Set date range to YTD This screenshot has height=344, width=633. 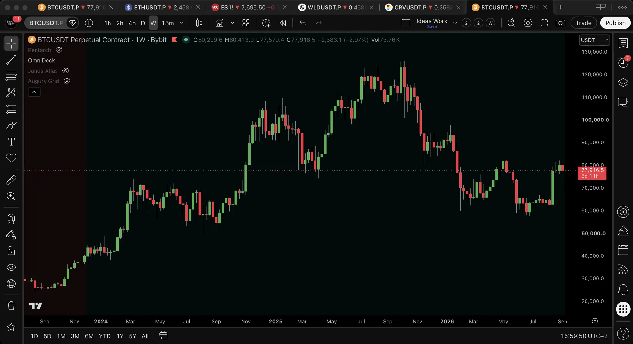(x=105, y=336)
